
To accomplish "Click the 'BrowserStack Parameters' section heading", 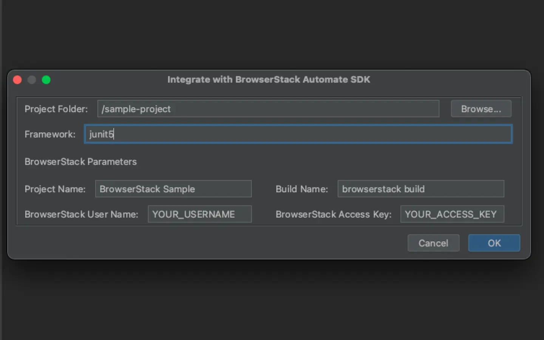I will point(80,162).
